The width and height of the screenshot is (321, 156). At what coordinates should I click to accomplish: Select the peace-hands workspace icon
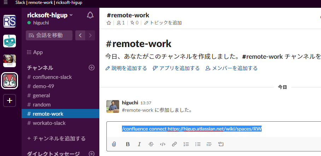point(10,81)
